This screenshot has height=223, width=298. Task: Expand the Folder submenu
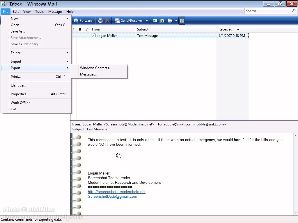36,53
